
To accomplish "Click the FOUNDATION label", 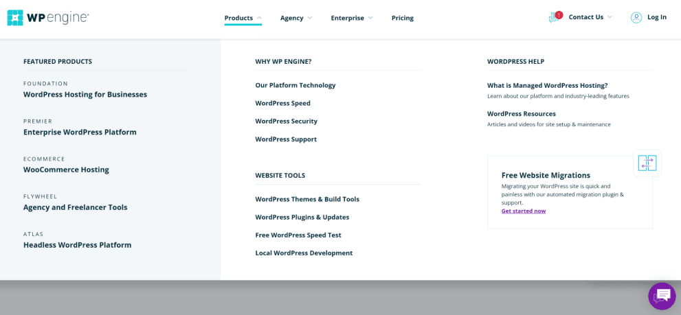I will pyautogui.click(x=45, y=84).
